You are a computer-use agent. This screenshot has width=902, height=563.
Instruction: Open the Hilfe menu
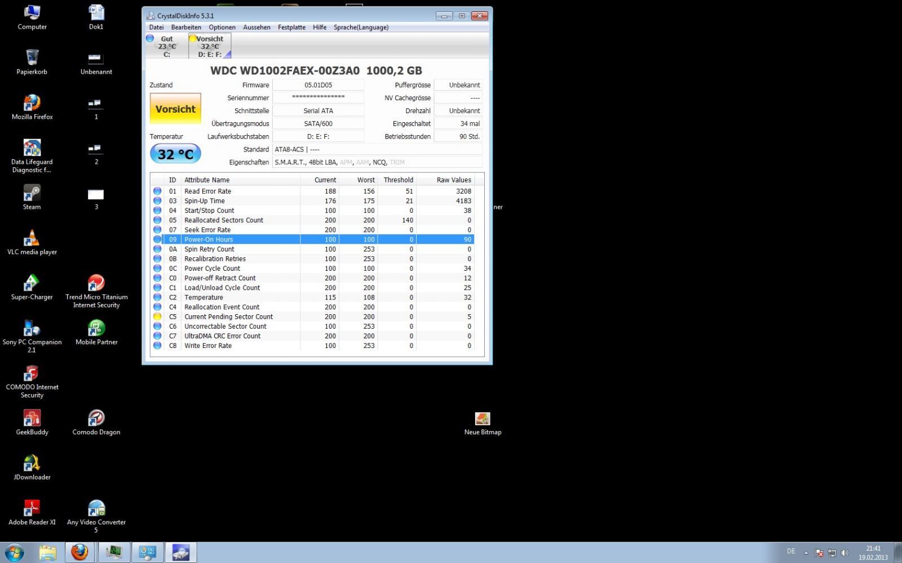320,27
